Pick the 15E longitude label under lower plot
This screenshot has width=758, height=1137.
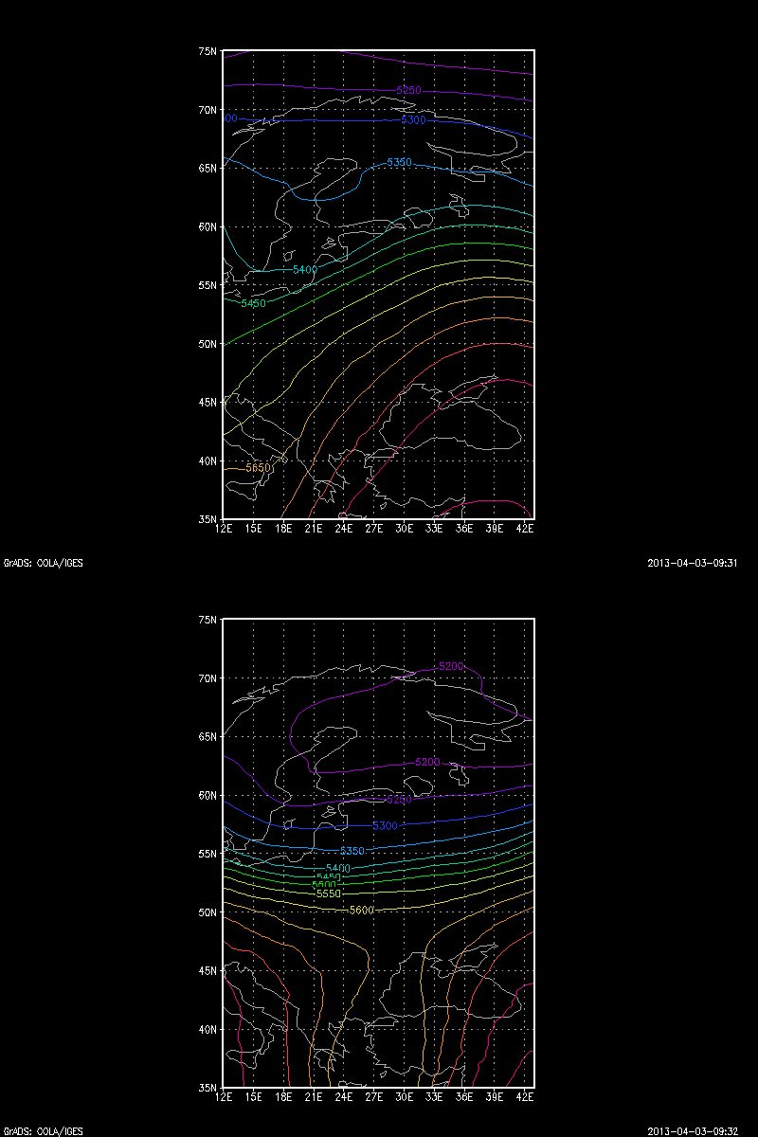pyautogui.click(x=254, y=1097)
